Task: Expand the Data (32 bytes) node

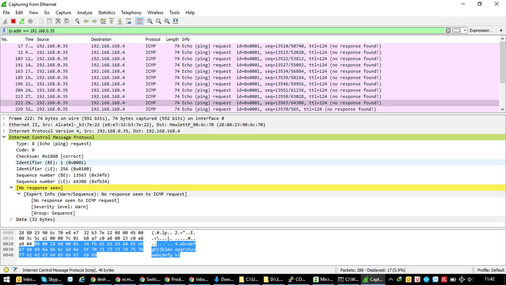Action: [x=11, y=219]
